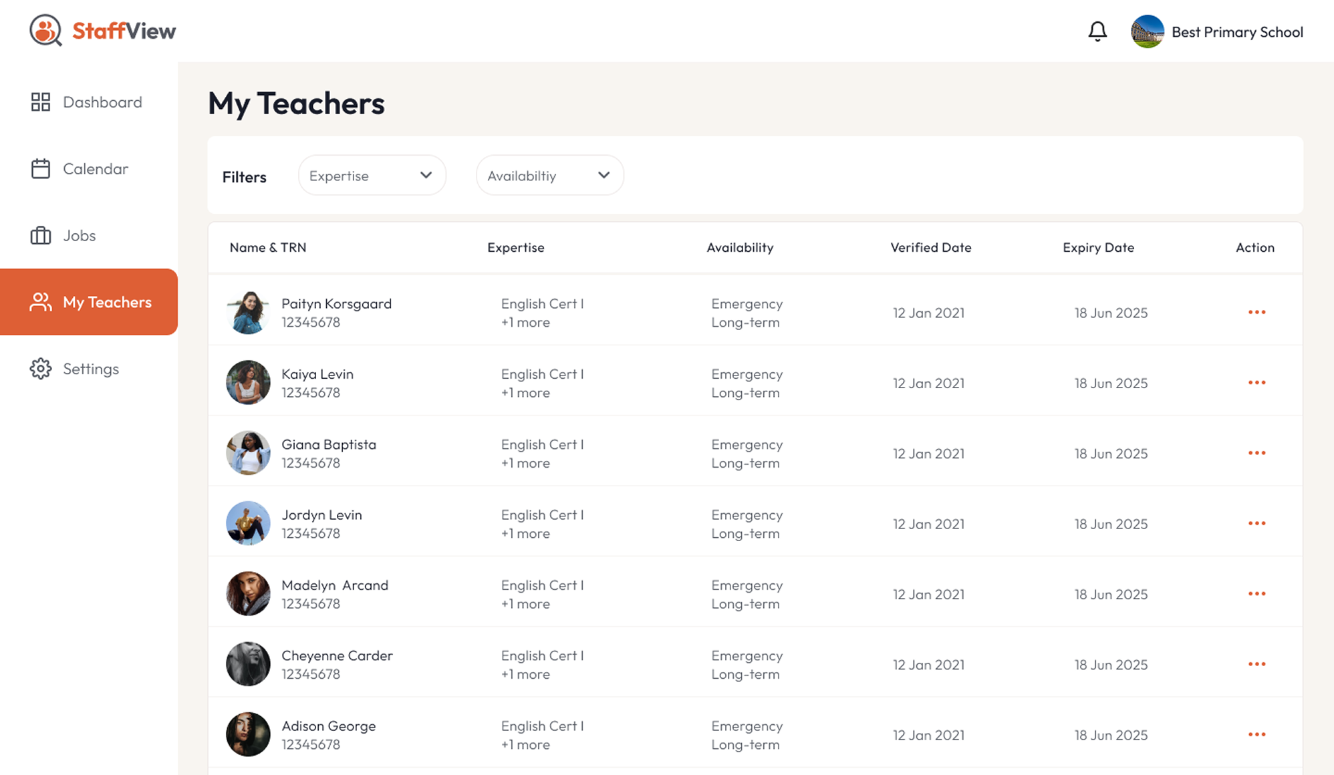Open Best Primary School account menu

1236,32
